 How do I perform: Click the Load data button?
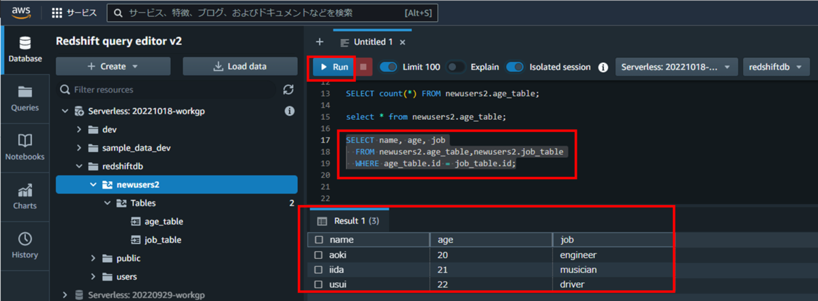[240, 66]
